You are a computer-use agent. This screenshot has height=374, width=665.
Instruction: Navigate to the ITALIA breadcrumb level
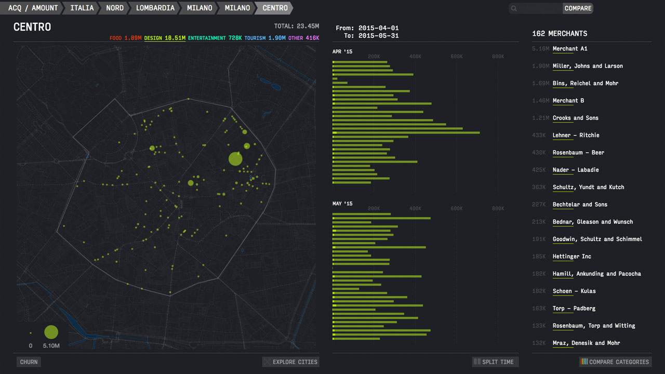click(82, 8)
